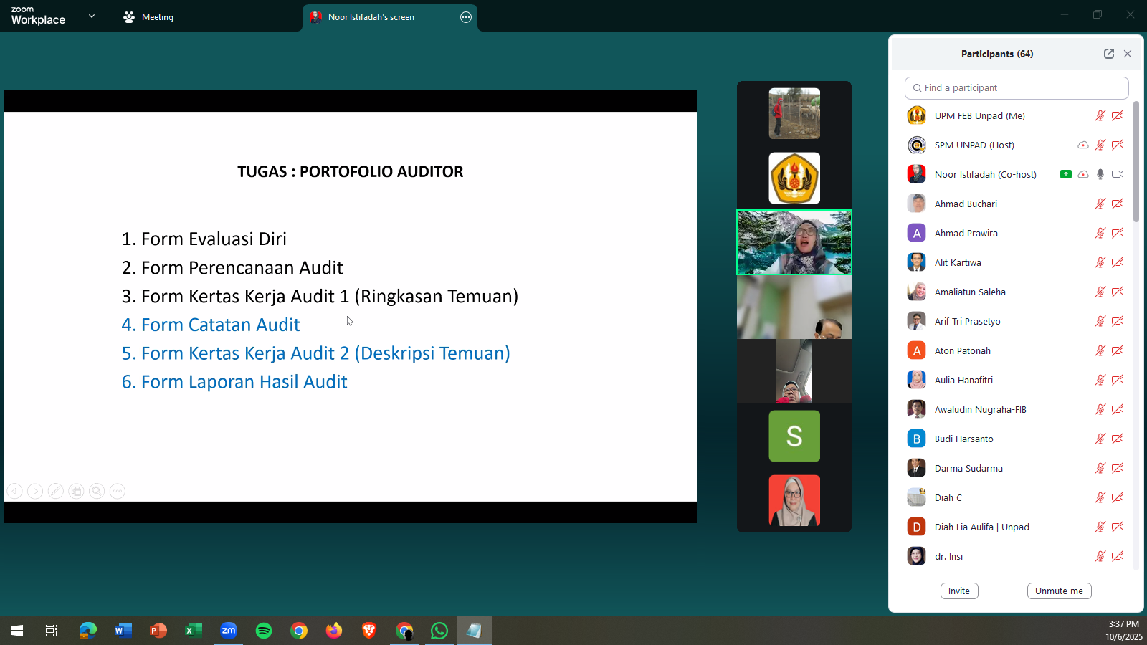Open the see all slides icon
The image size is (1147, 645).
click(x=76, y=491)
